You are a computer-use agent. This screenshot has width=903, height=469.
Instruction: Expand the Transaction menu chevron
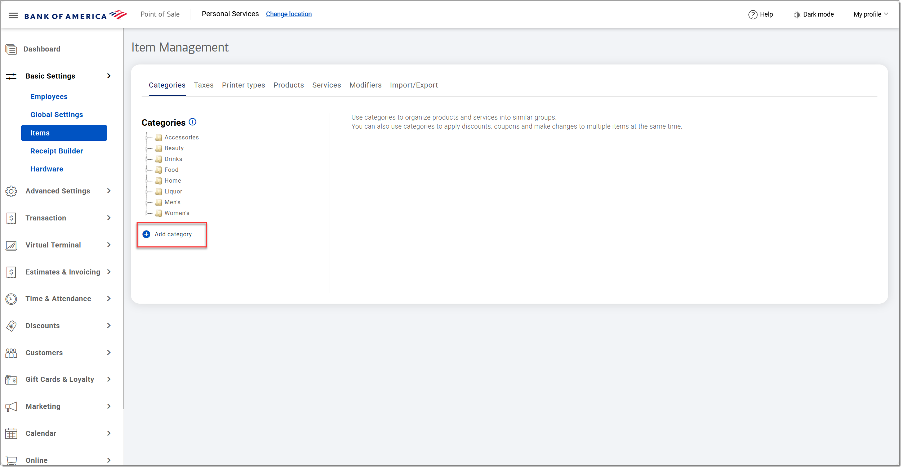click(x=109, y=218)
